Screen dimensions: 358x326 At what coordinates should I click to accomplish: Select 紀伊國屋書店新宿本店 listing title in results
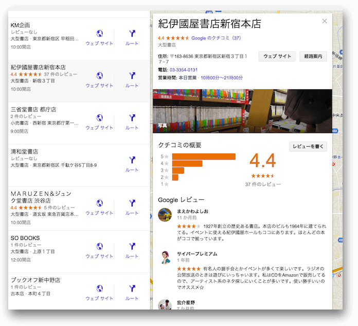point(38,67)
